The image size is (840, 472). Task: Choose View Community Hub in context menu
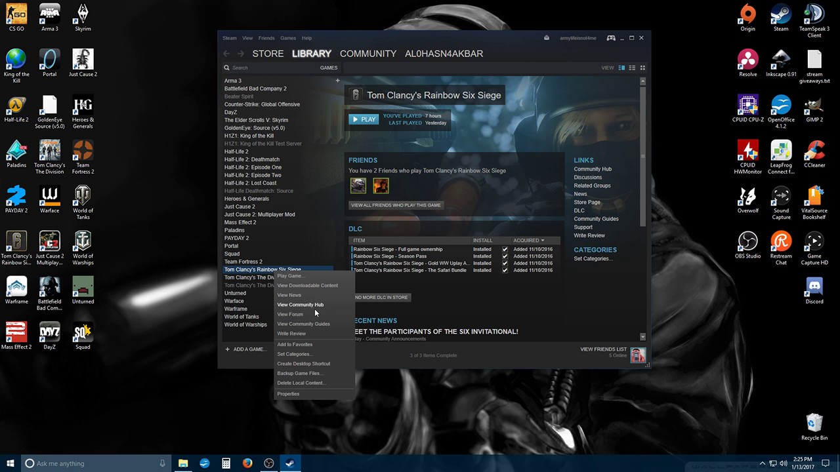click(301, 305)
